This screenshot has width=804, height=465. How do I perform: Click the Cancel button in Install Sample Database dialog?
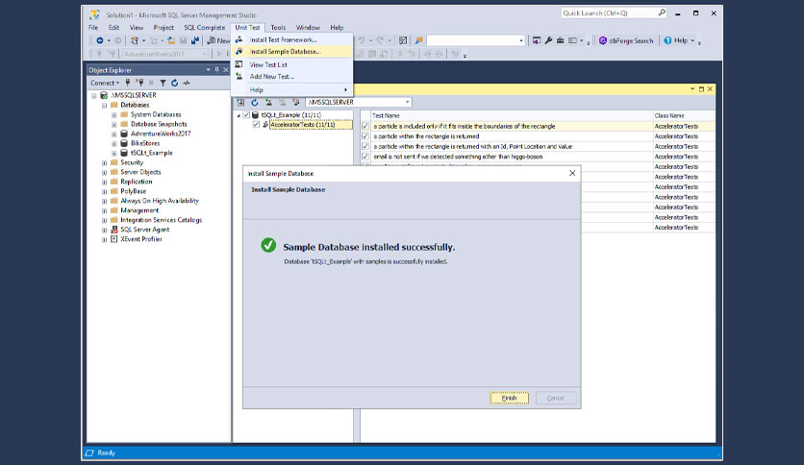pyautogui.click(x=556, y=398)
